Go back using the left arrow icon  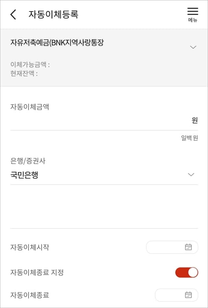pos(13,15)
